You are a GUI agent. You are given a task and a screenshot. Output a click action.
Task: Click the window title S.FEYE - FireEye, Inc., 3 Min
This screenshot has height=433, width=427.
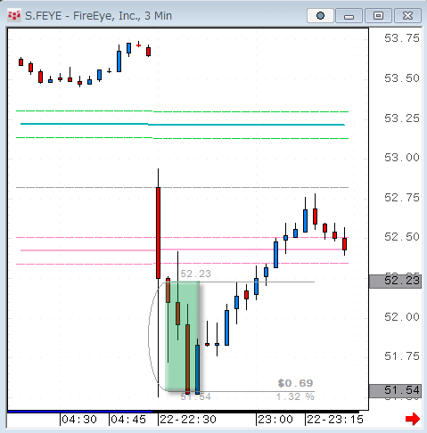click(x=98, y=16)
